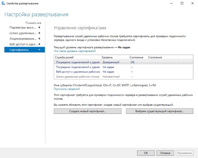Click the Создать новый сертификат button
The image size is (198, 158).
click(x=87, y=111)
